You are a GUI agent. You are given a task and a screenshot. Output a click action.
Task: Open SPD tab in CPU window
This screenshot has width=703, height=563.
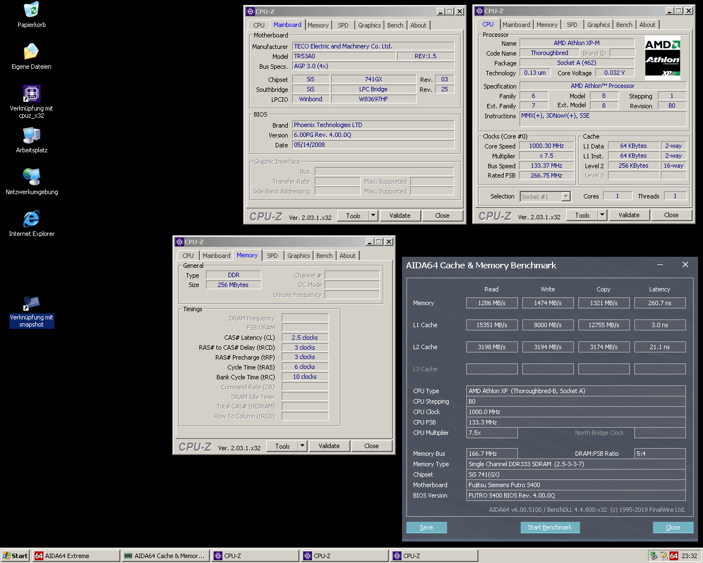coord(572,25)
